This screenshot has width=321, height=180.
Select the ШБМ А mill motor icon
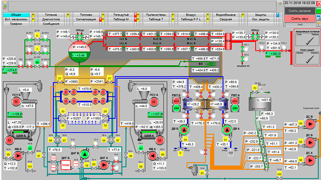pyautogui.click(x=160, y=140)
